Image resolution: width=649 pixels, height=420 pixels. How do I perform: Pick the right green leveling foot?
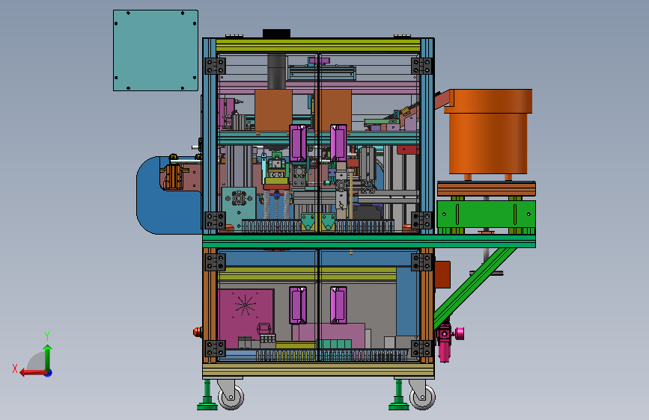tap(398, 395)
